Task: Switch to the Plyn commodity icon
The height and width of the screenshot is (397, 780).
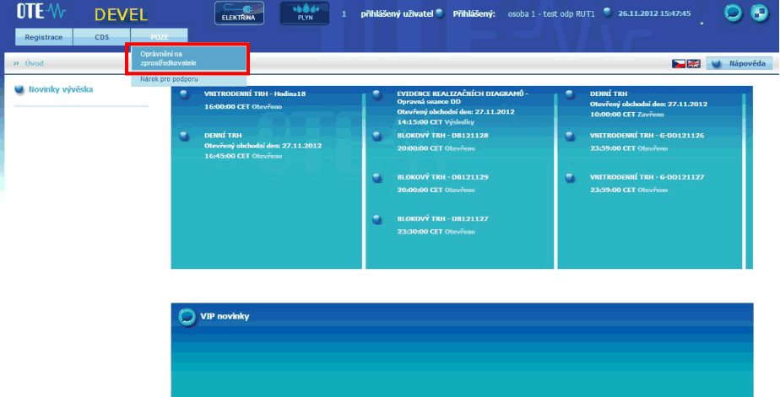Action: coord(305,13)
